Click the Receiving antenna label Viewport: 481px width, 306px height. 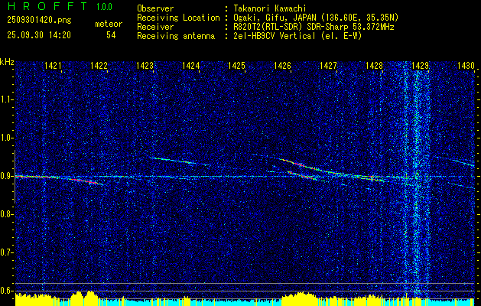click(x=176, y=36)
